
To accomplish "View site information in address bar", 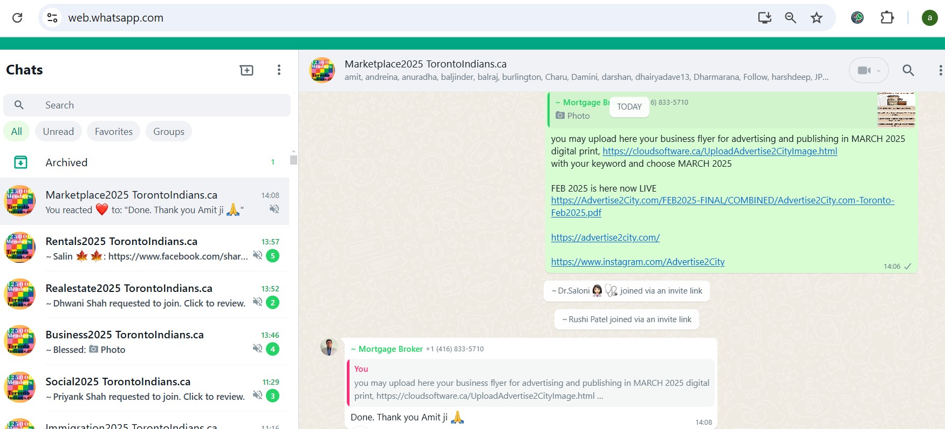I will [x=52, y=18].
